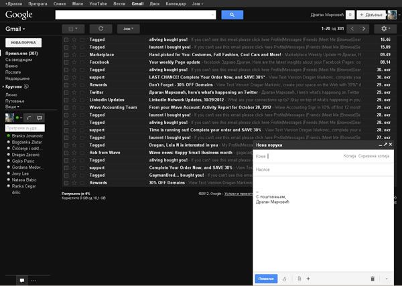Click the circles icon next to Кругови

tap(26, 87)
